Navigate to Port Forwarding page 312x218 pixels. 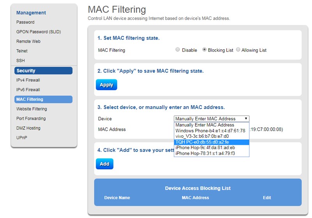coord(31,118)
